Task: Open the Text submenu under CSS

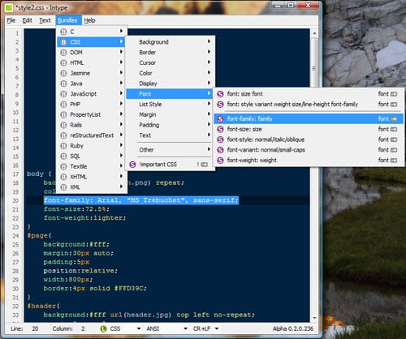Action: coord(170,135)
